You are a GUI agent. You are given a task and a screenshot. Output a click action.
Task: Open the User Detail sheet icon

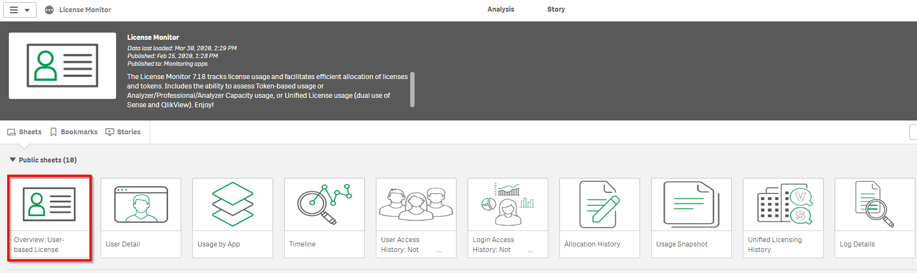point(141,204)
